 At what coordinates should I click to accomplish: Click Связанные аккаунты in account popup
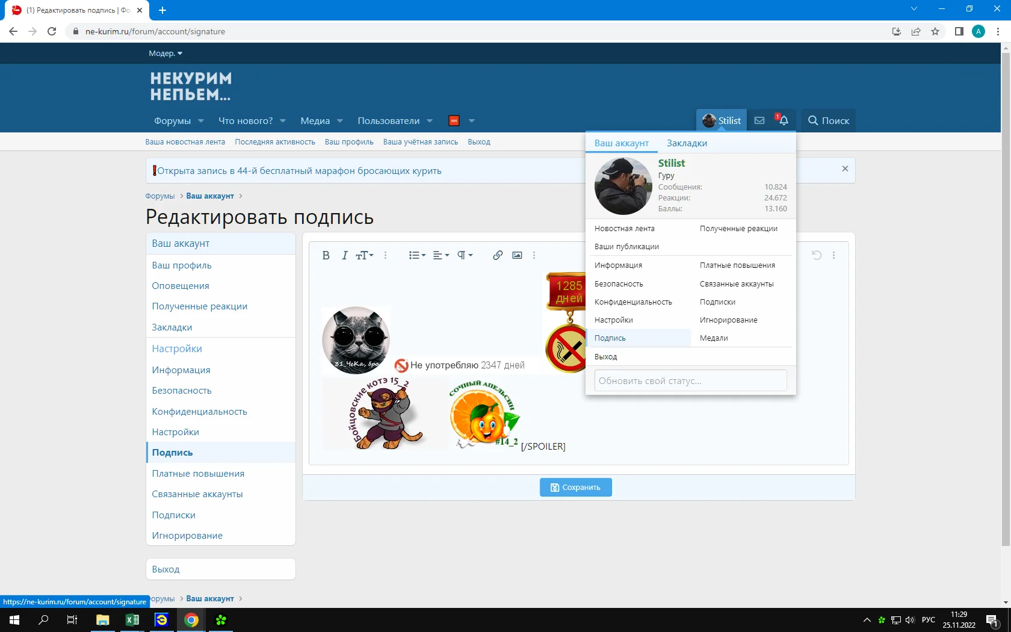pyautogui.click(x=737, y=284)
